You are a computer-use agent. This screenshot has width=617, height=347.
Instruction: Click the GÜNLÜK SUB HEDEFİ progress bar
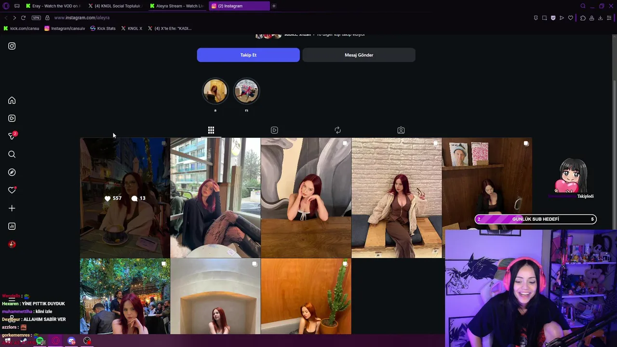click(x=536, y=219)
